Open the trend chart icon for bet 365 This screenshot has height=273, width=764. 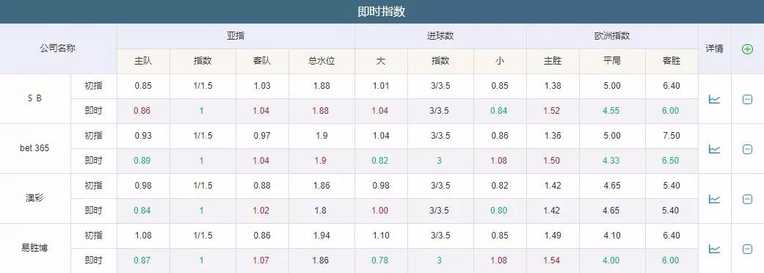(x=714, y=149)
